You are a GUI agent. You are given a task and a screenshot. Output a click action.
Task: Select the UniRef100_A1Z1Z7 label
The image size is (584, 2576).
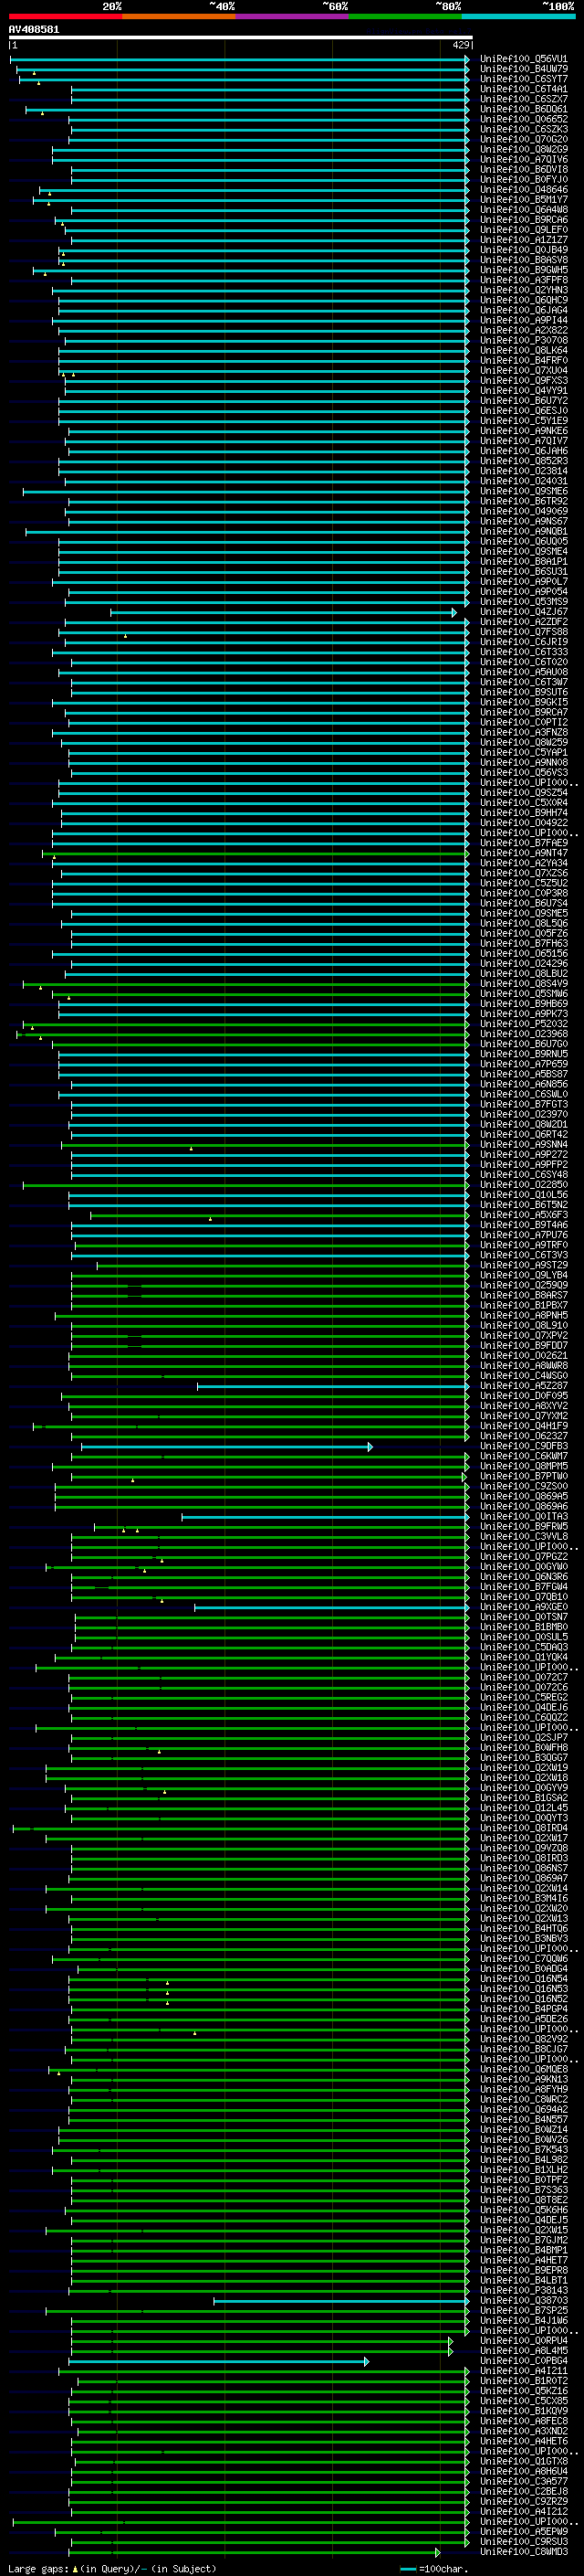click(524, 240)
